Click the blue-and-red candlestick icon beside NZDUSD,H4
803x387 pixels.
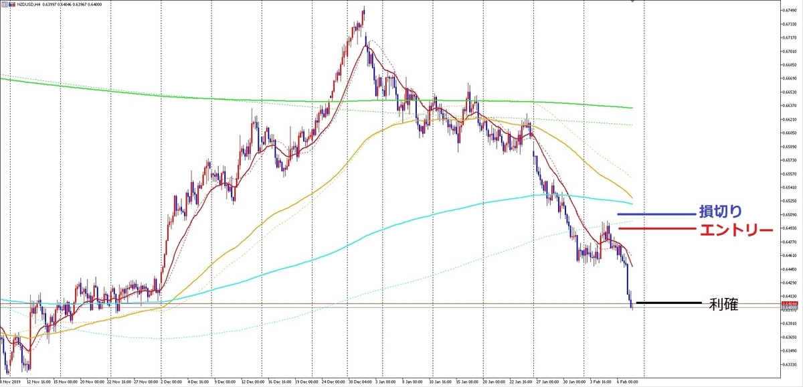[x=12, y=5]
